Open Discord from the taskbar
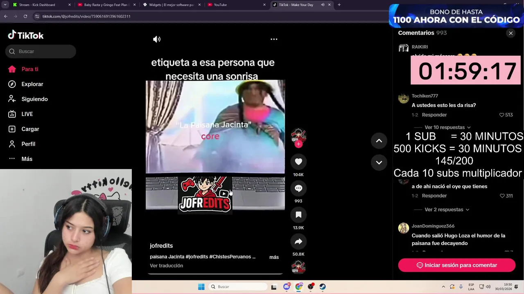Viewport: 524px width, 294px height. 287,287
